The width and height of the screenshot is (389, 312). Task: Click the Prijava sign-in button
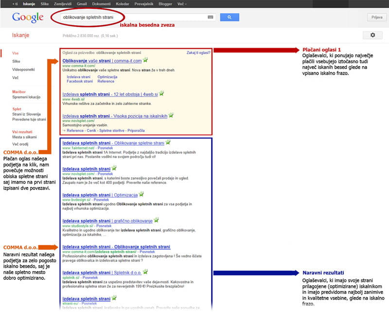(x=377, y=17)
